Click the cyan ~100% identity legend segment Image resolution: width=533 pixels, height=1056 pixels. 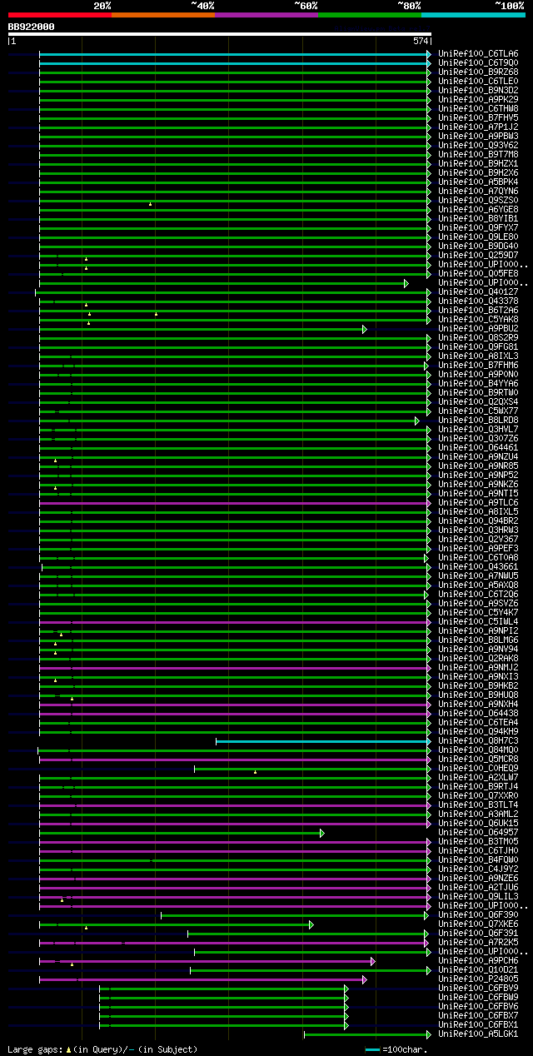[x=472, y=15]
